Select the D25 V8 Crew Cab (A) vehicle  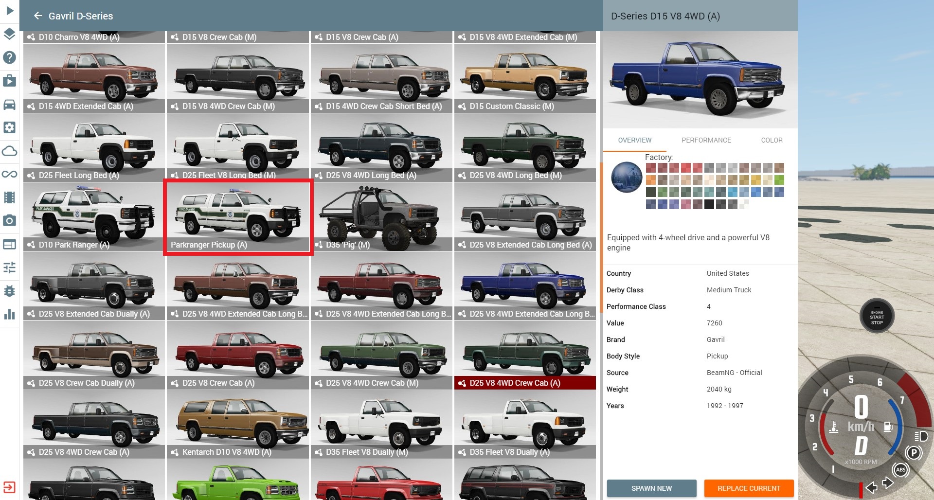pyautogui.click(x=238, y=355)
